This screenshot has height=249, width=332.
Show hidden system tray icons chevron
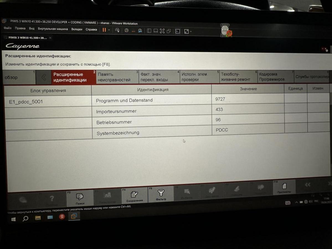coord(296,202)
